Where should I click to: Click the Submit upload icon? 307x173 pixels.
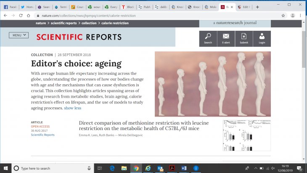coord(244,38)
